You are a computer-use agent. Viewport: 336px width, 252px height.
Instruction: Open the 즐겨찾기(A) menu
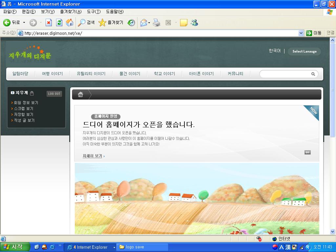point(71,12)
